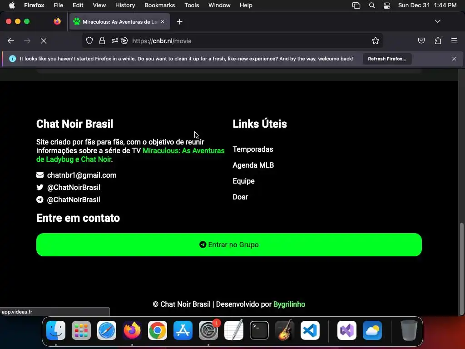Click the autoplay blocked icon in the address bar
This screenshot has height=349, width=465.
124,40
